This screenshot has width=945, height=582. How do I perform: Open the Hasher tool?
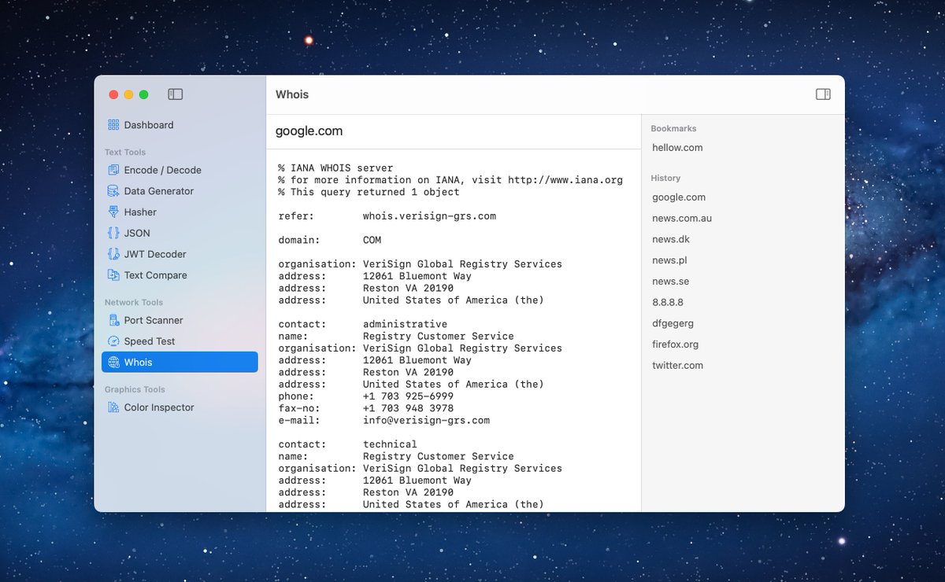click(180, 212)
